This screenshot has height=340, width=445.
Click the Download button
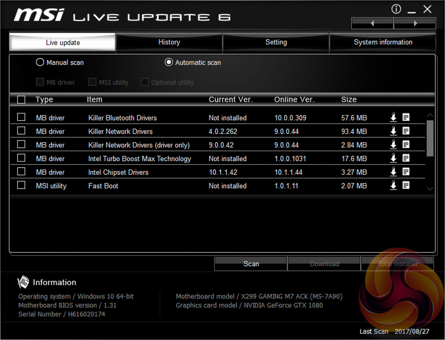pos(324,264)
